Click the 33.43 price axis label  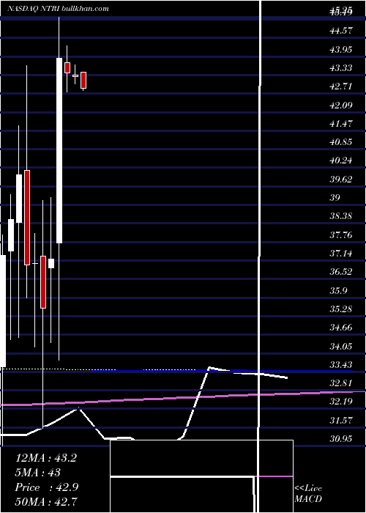341,365
